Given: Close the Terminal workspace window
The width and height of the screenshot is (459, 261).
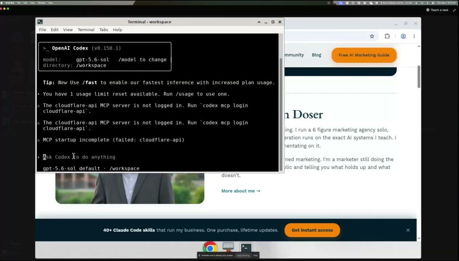Looking at the screenshot, I should (280, 22).
